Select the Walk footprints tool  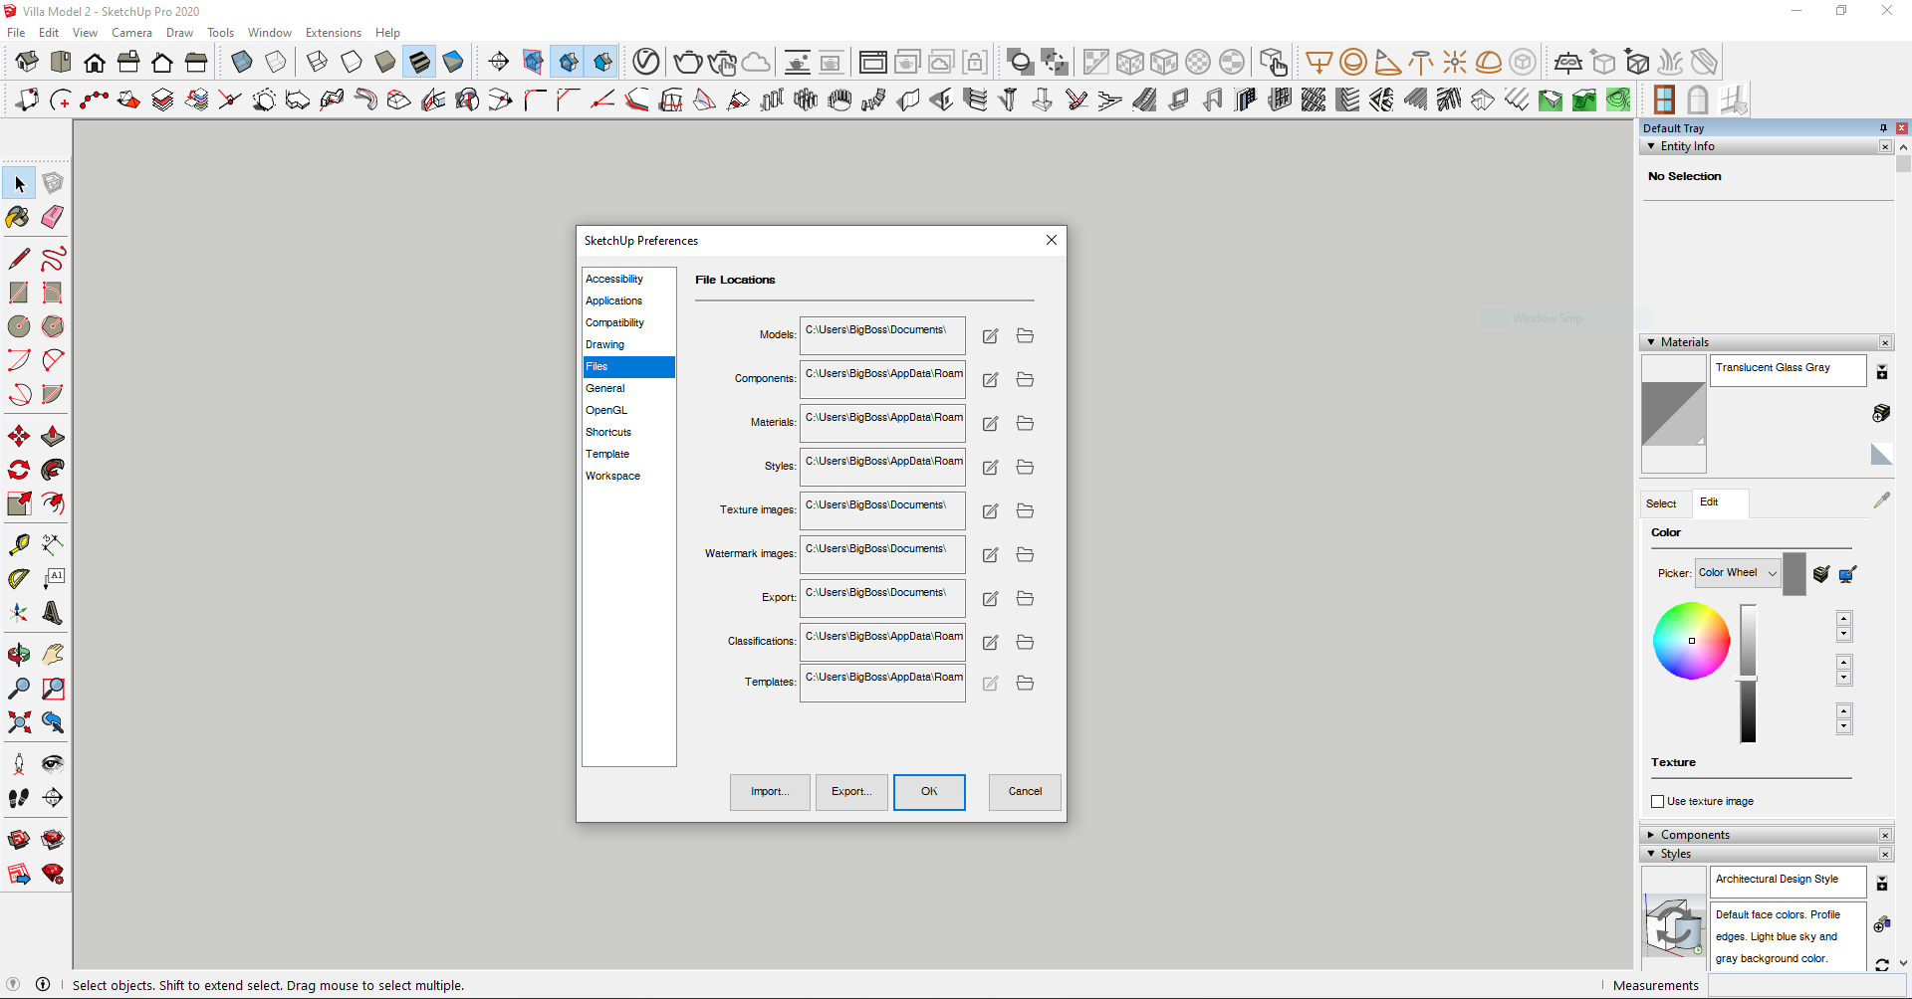[19, 798]
